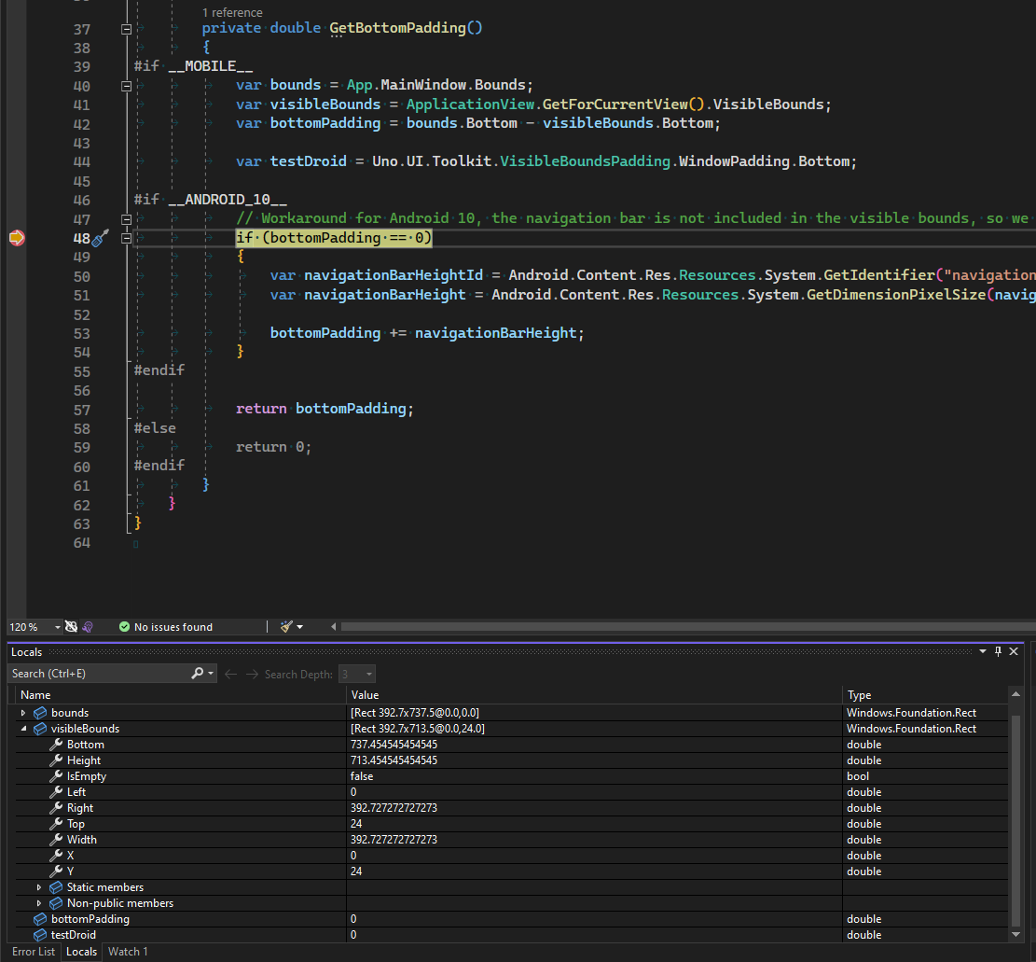Expand Non-public members in Locals

pos(39,902)
